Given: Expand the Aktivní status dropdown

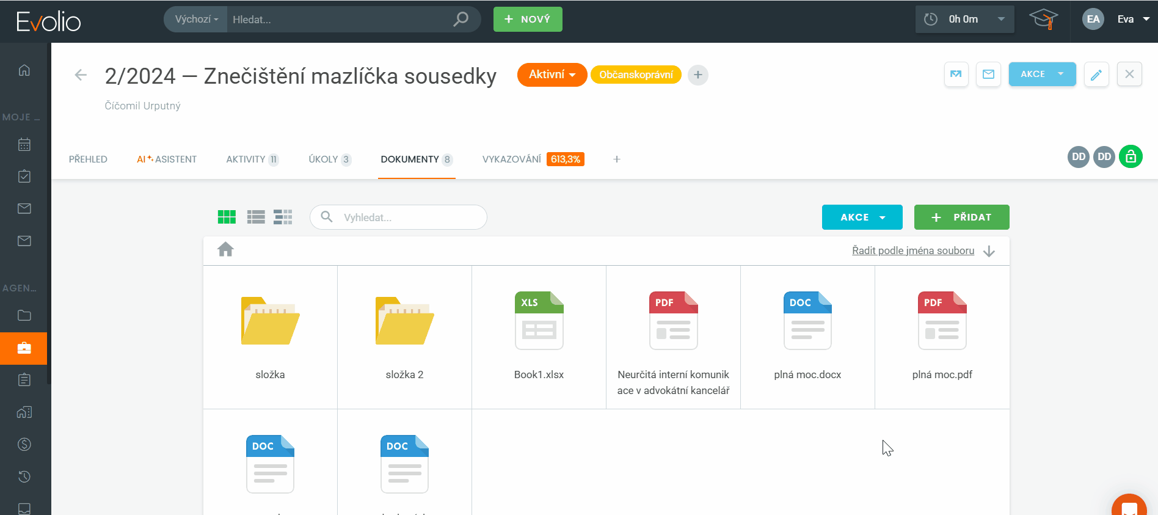Looking at the screenshot, I should tap(552, 75).
